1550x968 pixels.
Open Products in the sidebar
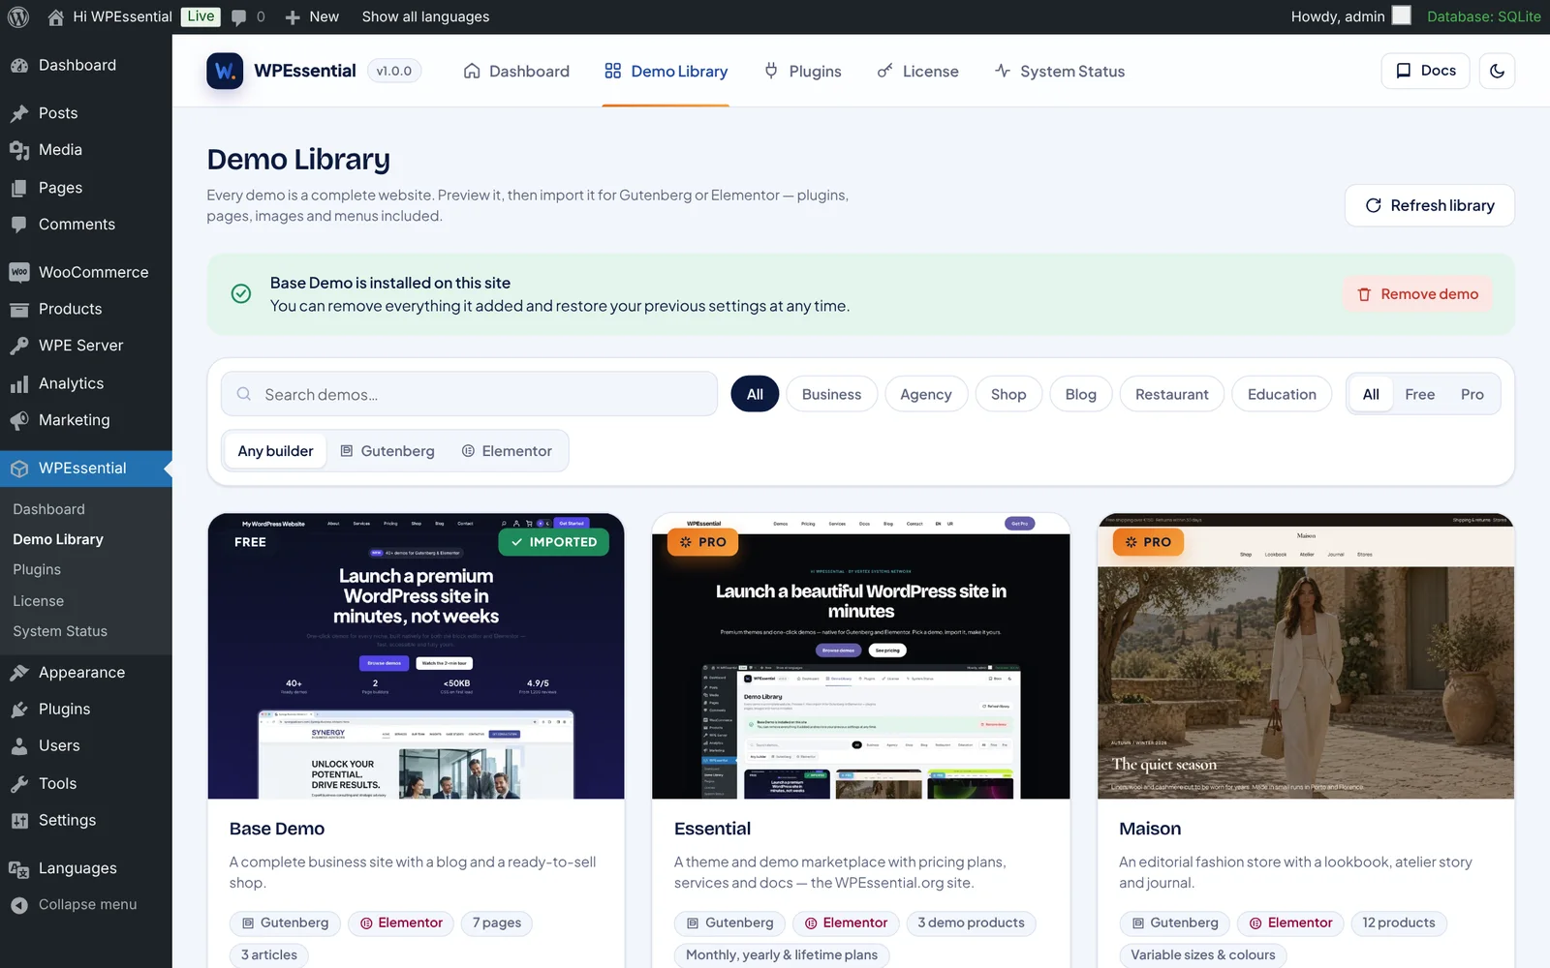coord(86,309)
